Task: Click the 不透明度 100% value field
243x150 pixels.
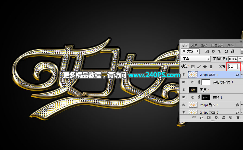Action: click(x=233, y=59)
